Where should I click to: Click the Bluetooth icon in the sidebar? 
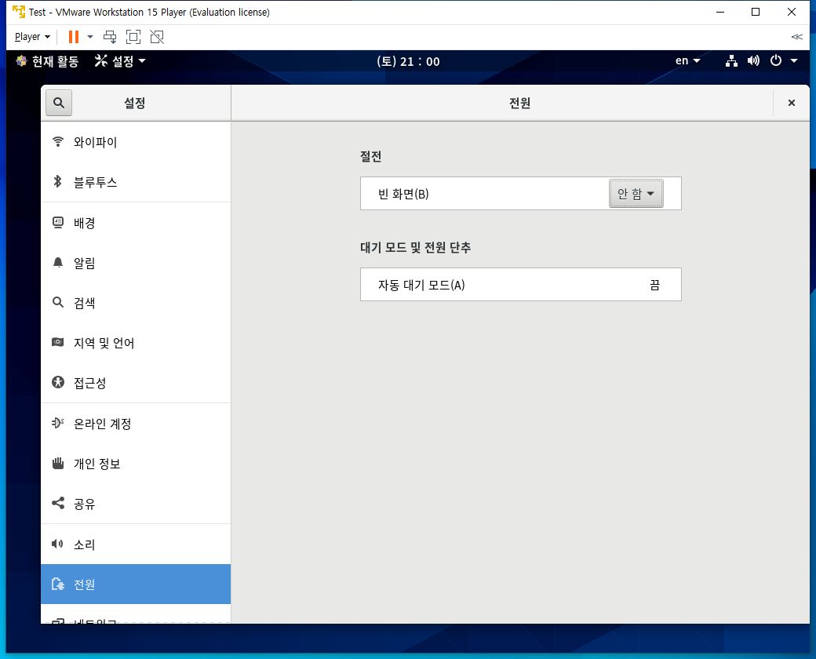point(58,181)
